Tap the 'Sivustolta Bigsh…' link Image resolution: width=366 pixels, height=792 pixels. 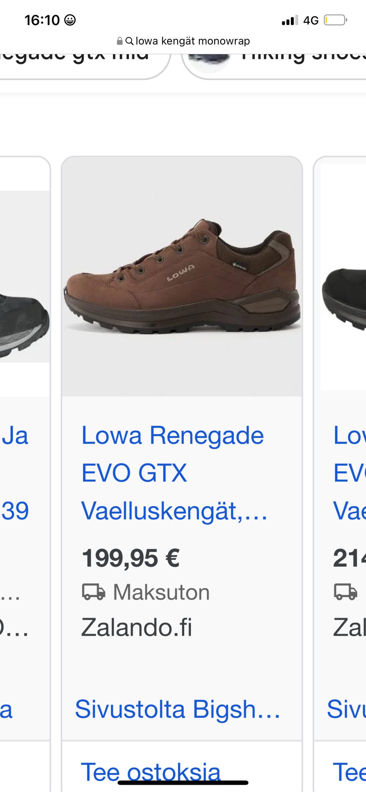pyautogui.click(x=178, y=709)
